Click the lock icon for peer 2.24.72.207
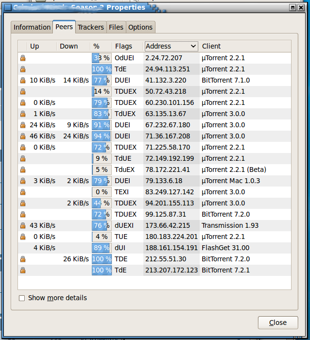 [x=23, y=58]
